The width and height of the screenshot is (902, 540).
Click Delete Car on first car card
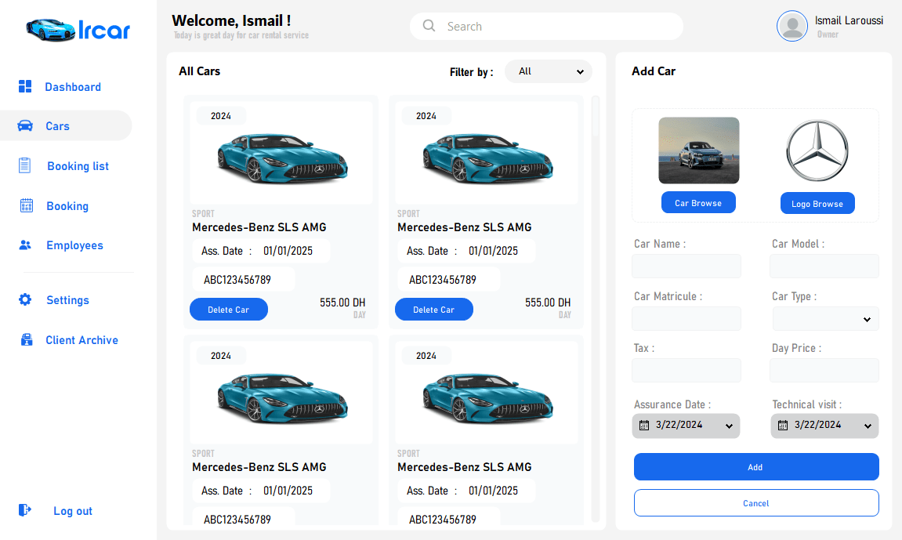(228, 310)
